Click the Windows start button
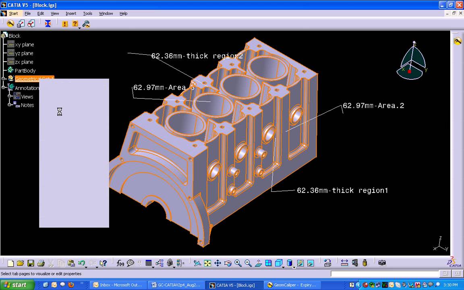Viewport: 464px width, 290px height. point(17,285)
